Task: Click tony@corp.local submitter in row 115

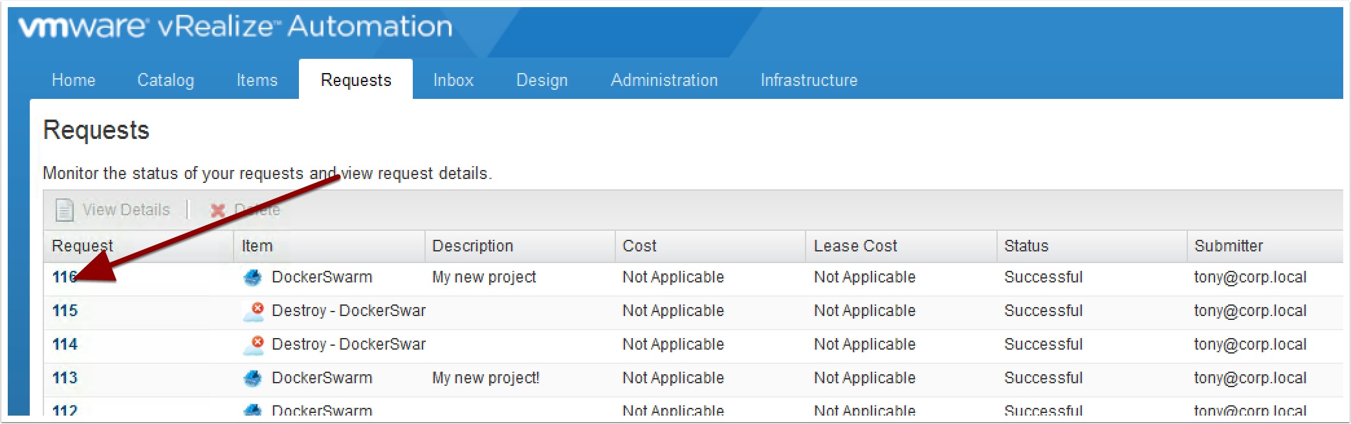Action: 1250,311
